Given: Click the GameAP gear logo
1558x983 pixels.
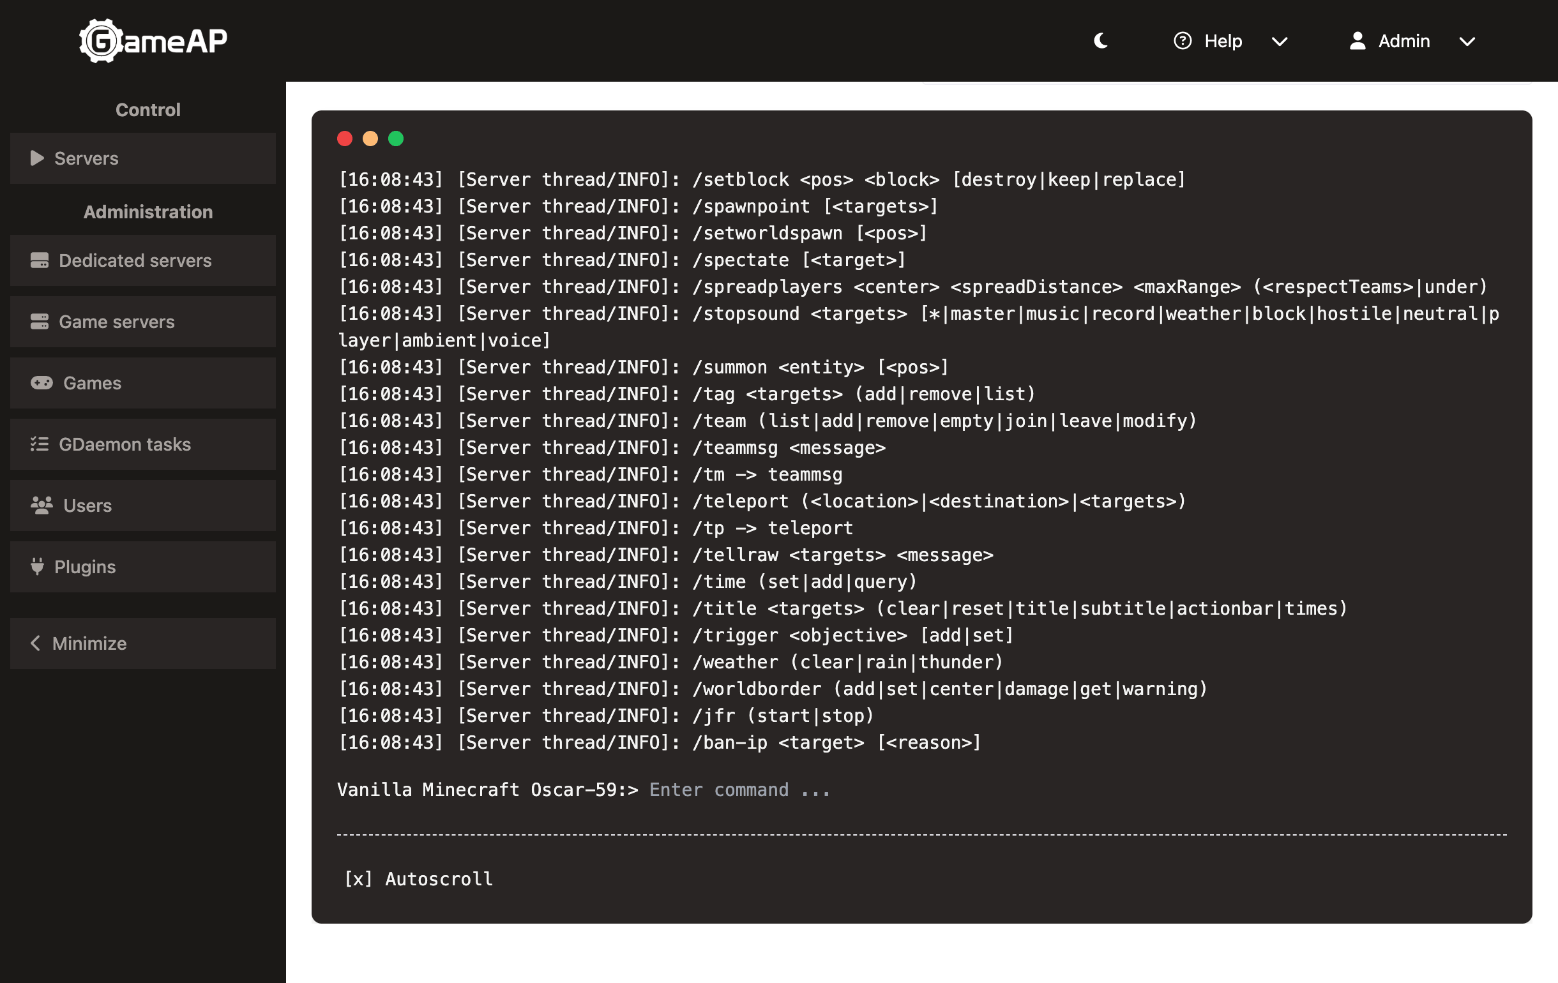Looking at the screenshot, I should (101, 40).
